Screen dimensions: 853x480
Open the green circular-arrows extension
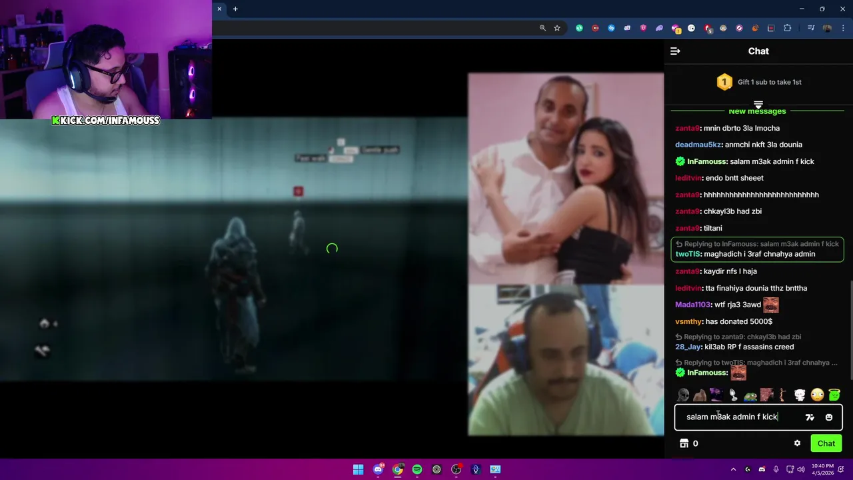[579, 28]
